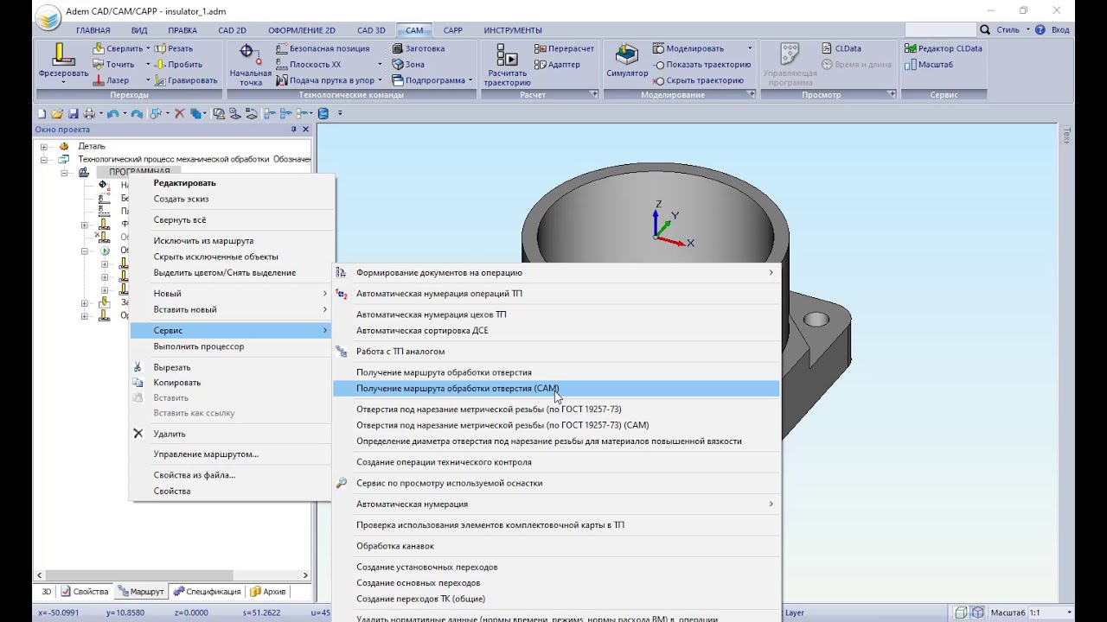Switch to the CAPP ribbon tab
This screenshot has width=1107, height=622.
452,30
